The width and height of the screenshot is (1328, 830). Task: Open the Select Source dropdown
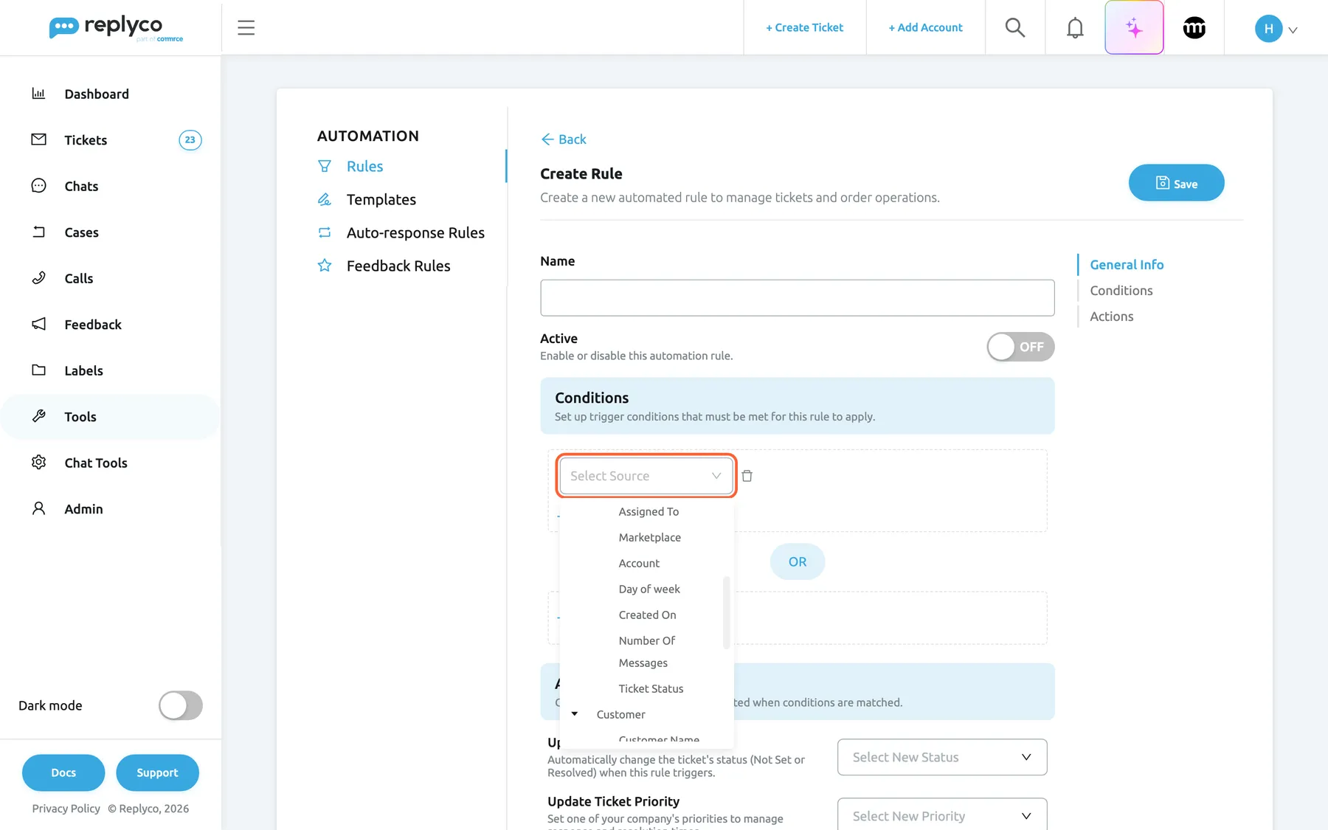[x=646, y=476]
